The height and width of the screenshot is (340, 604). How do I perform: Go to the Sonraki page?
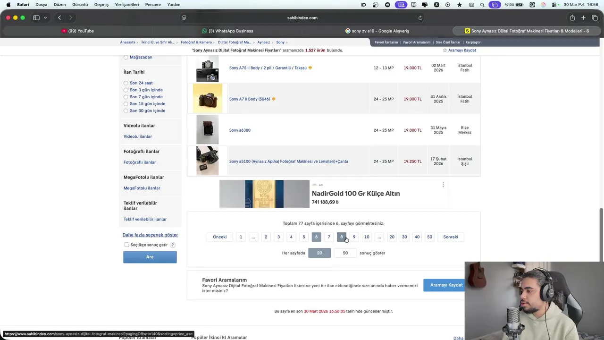coord(451,237)
